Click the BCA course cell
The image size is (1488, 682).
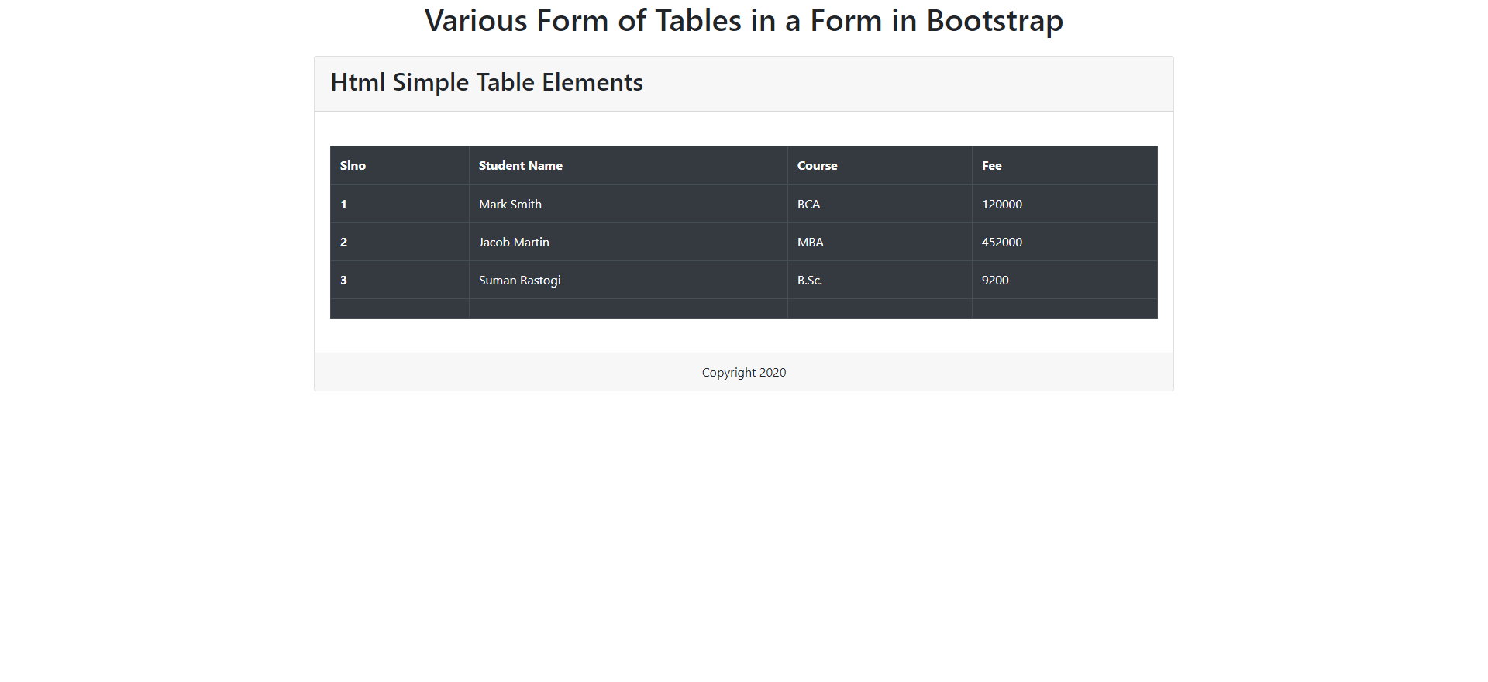click(x=809, y=204)
